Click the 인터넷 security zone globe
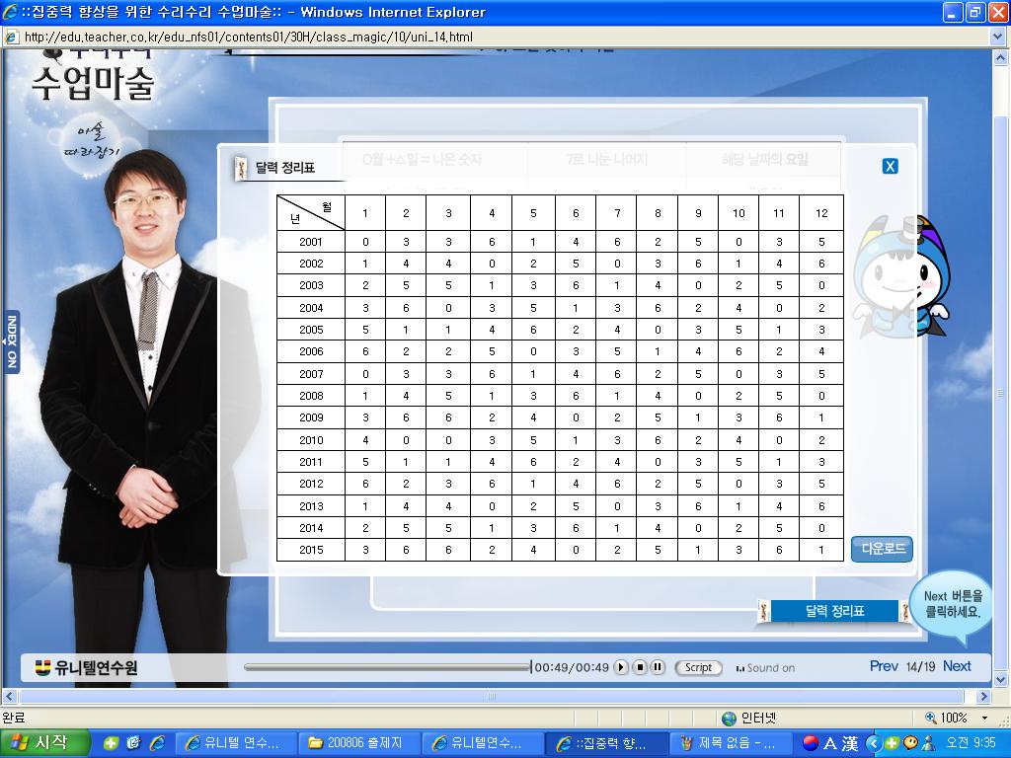 730,718
